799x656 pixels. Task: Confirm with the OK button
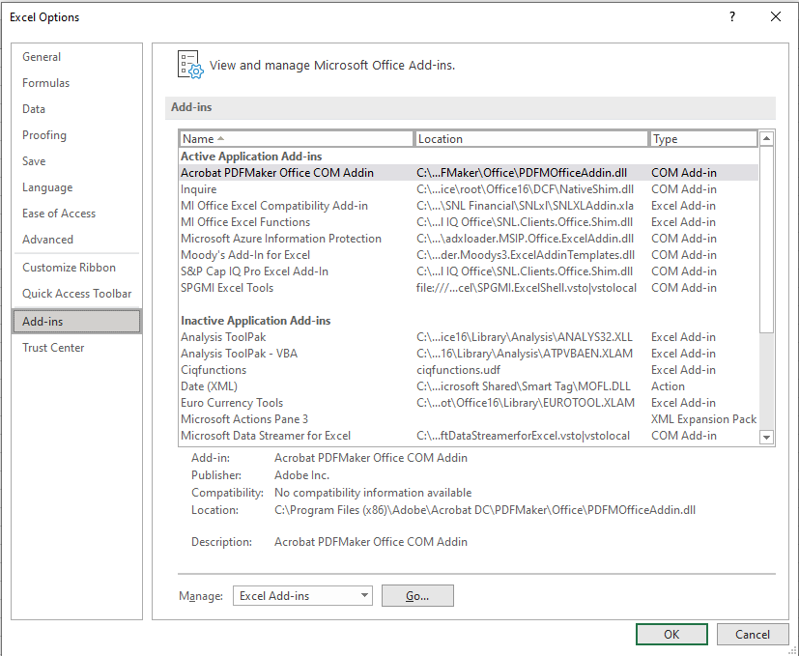(671, 634)
